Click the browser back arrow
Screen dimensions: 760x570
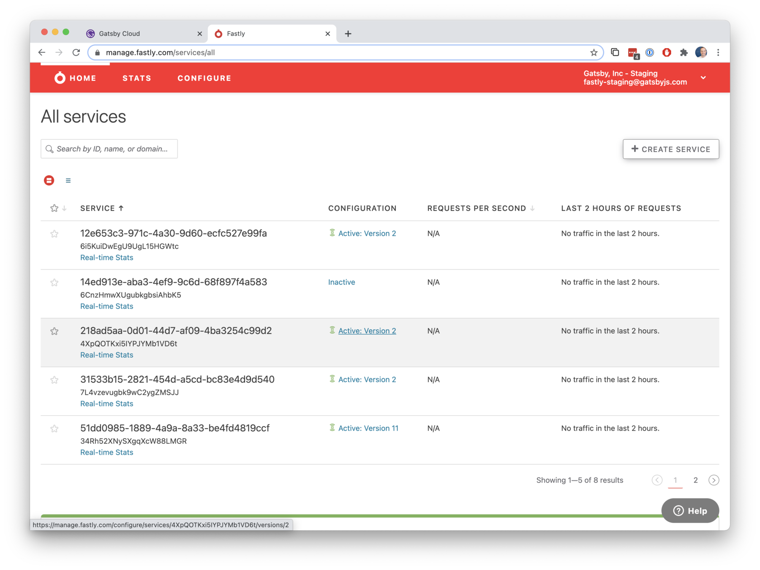point(41,52)
